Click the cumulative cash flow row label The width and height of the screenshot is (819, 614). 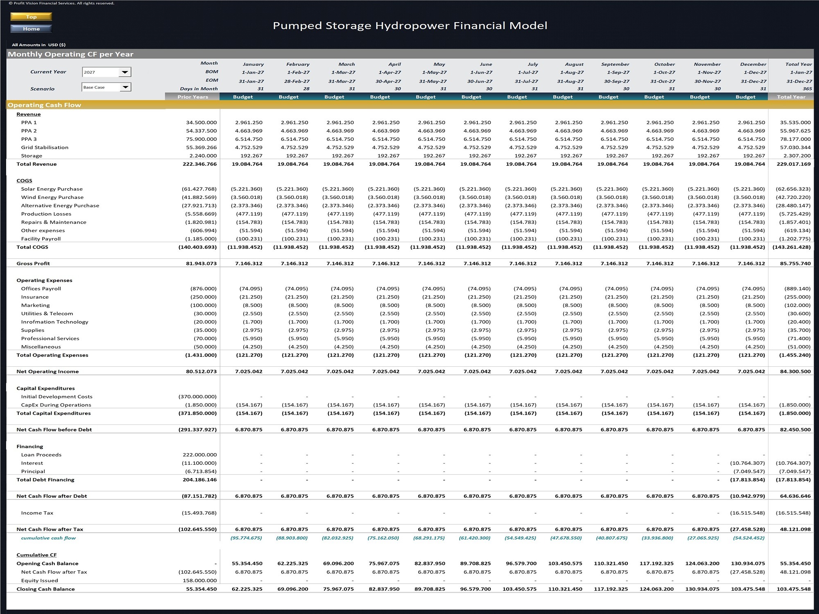[x=48, y=538]
